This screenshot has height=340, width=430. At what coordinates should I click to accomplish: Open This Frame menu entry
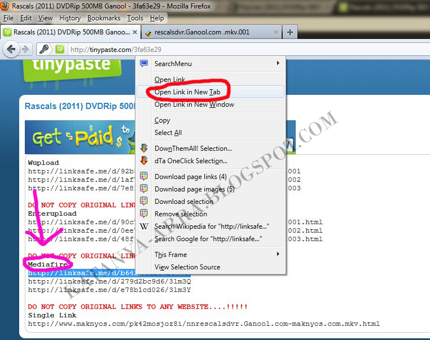click(210, 255)
